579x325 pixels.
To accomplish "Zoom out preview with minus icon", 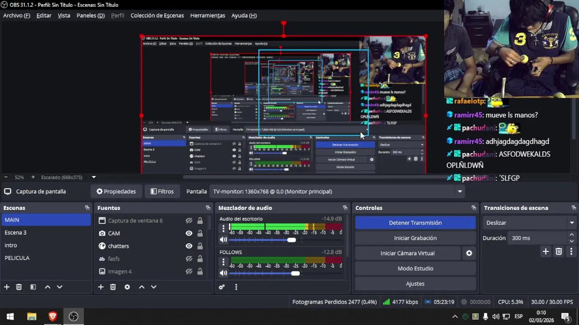I will click(5, 177).
